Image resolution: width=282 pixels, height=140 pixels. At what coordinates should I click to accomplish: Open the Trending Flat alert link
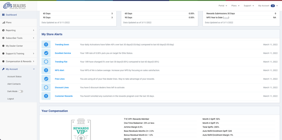pyautogui.click(x=61, y=62)
